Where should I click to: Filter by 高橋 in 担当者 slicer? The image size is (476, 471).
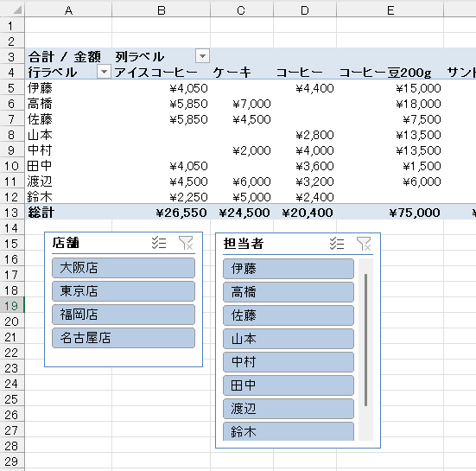coord(289,292)
